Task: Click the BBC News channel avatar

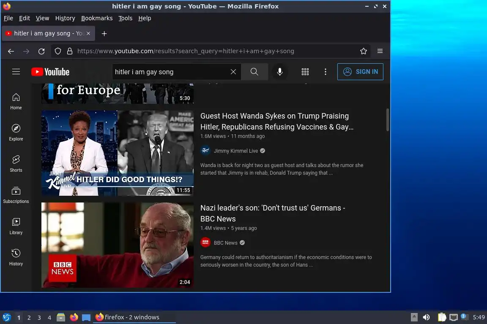Action: pos(205,243)
